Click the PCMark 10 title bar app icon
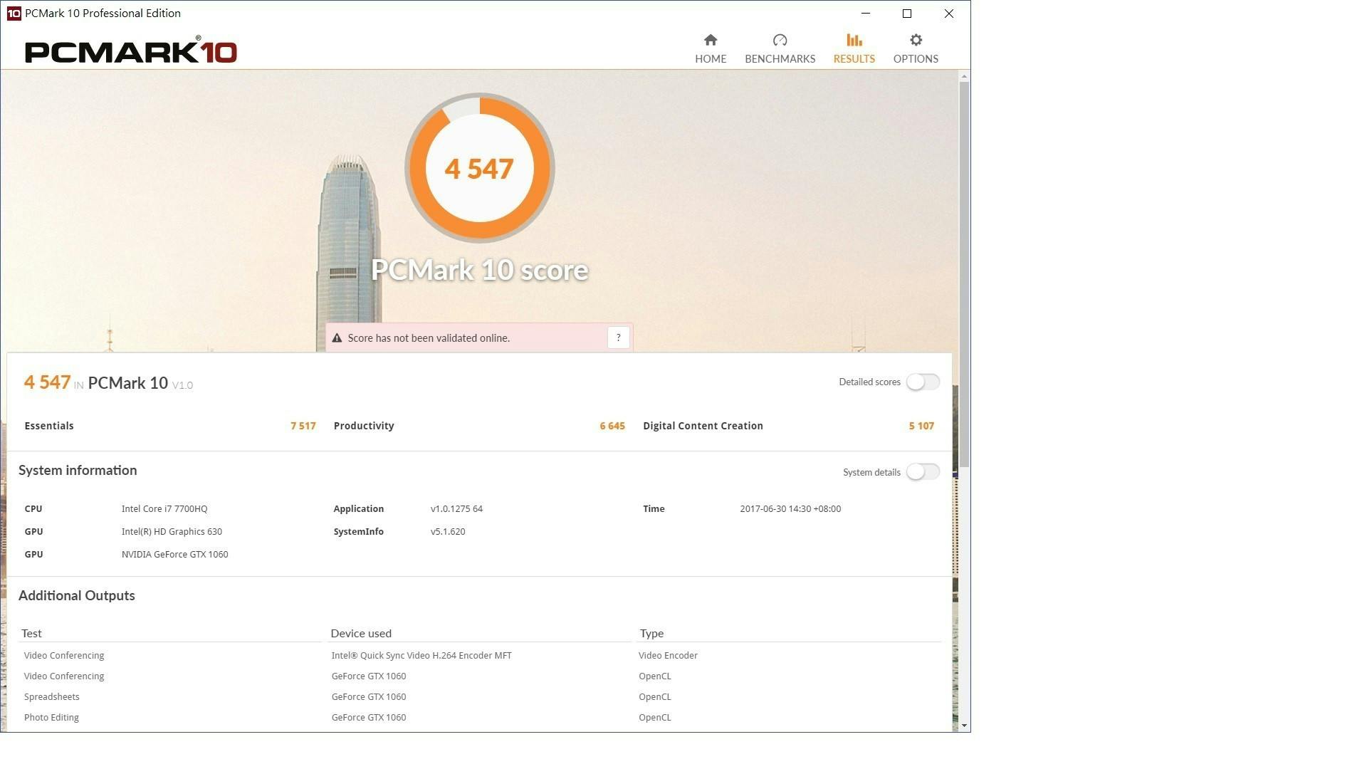The width and height of the screenshot is (1367, 769). (x=14, y=14)
